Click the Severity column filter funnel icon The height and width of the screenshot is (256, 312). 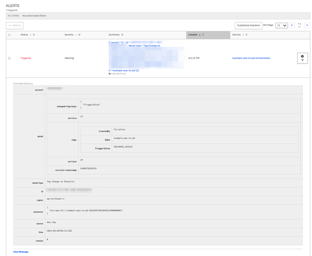(80, 35)
